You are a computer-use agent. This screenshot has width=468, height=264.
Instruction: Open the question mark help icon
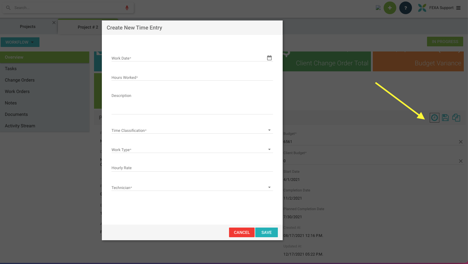click(x=405, y=8)
